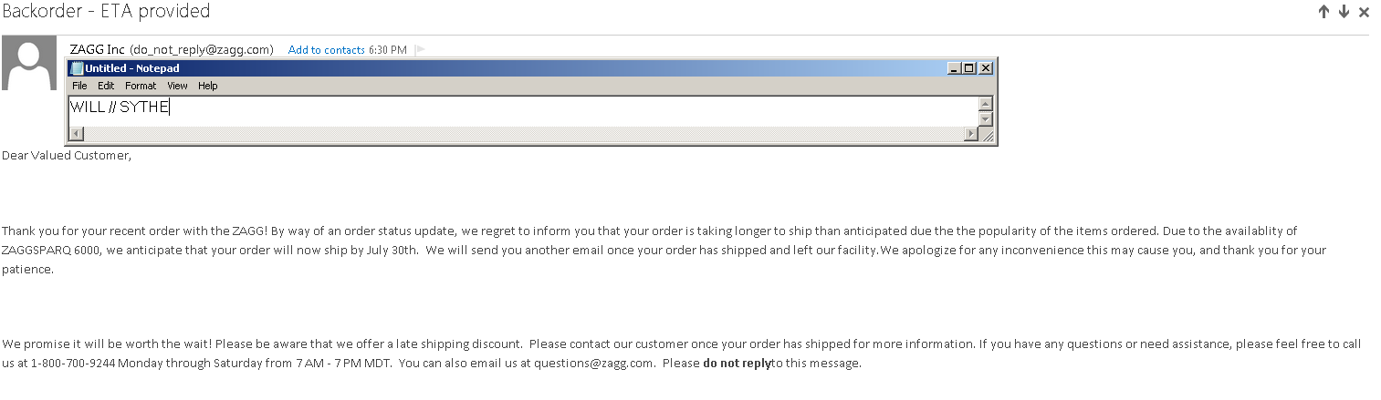Maximize the Untitled - Notepad window
The height and width of the screenshot is (400, 1381).
pos(968,68)
